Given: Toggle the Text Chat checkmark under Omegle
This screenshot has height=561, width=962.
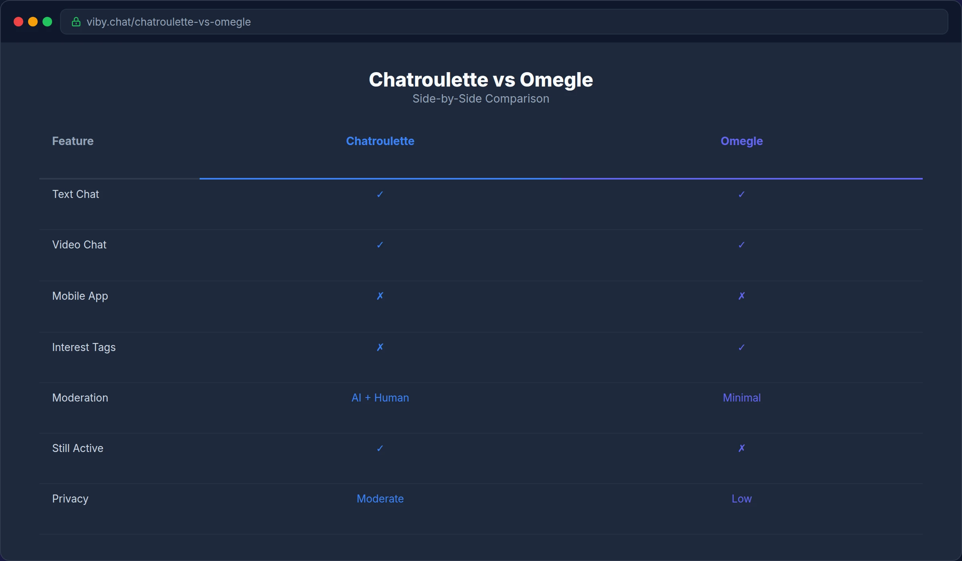Looking at the screenshot, I should [x=741, y=194].
